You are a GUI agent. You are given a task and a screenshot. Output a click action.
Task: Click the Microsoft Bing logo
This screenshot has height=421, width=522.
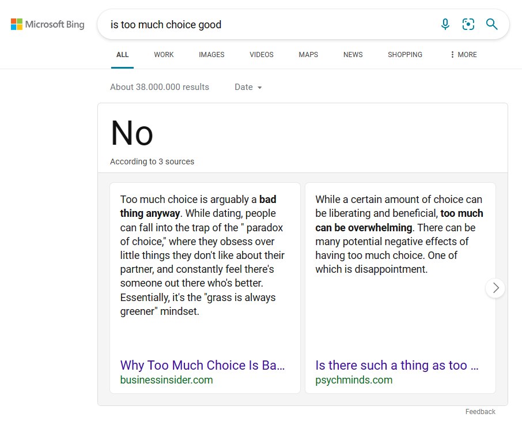coord(48,24)
